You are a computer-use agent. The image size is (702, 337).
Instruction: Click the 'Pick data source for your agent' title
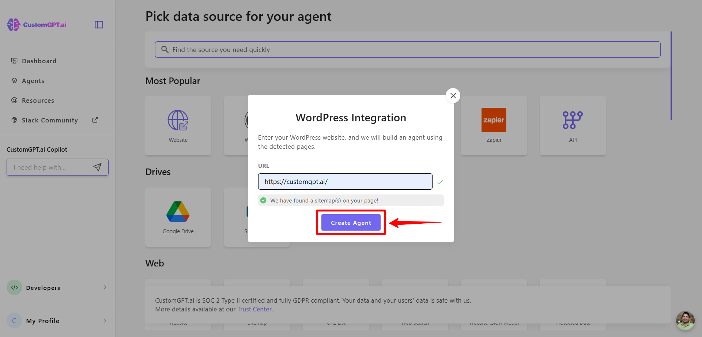238,16
